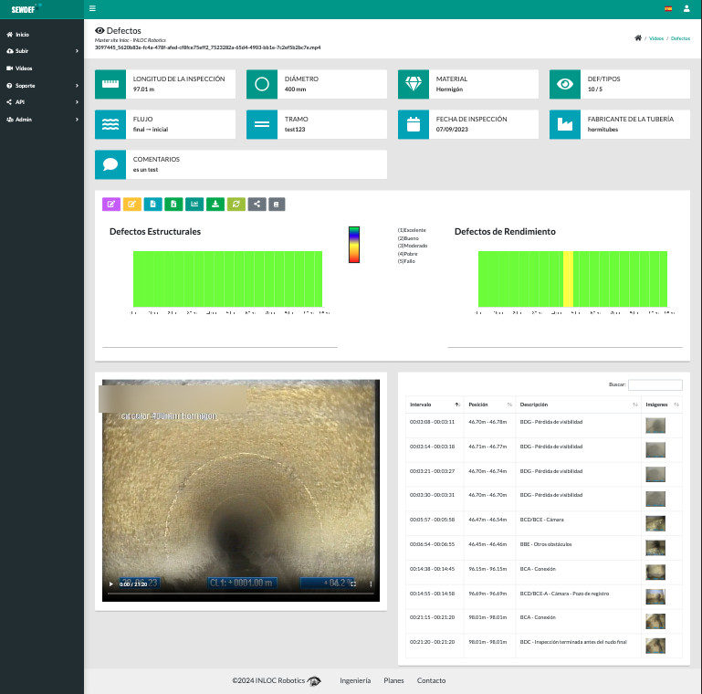Expand the API sidebar submenu
This screenshot has height=694, width=702.
click(x=42, y=102)
